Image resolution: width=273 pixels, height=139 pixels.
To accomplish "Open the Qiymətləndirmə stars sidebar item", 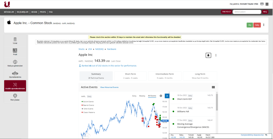I will [x=15, y=74].
